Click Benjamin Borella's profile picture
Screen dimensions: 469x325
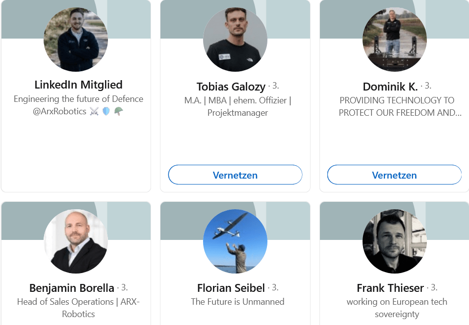pyautogui.click(x=76, y=241)
